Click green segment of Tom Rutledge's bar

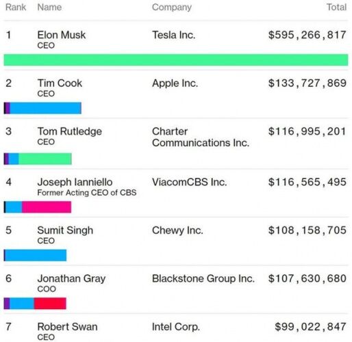click(x=45, y=159)
